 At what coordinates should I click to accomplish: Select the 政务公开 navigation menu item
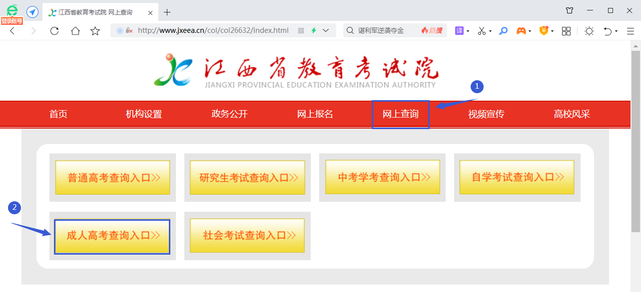pyautogui.click(x=229, y=114)
